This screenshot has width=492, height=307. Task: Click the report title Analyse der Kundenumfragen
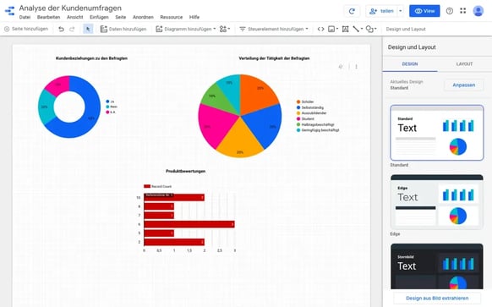click(x=70, y=8)
